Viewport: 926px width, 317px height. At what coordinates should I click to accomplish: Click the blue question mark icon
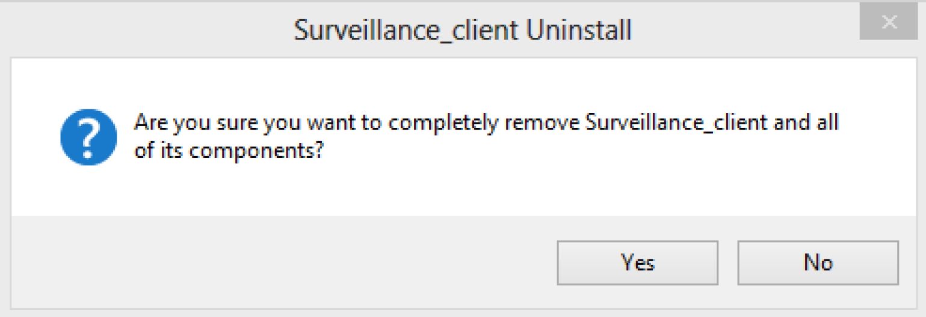point(88,137)
